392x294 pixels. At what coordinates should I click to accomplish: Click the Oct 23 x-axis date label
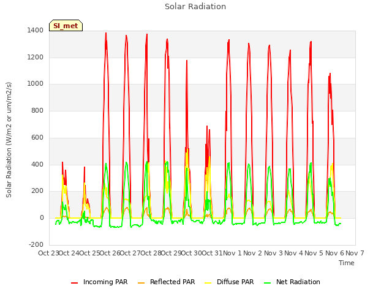[48, 253]
